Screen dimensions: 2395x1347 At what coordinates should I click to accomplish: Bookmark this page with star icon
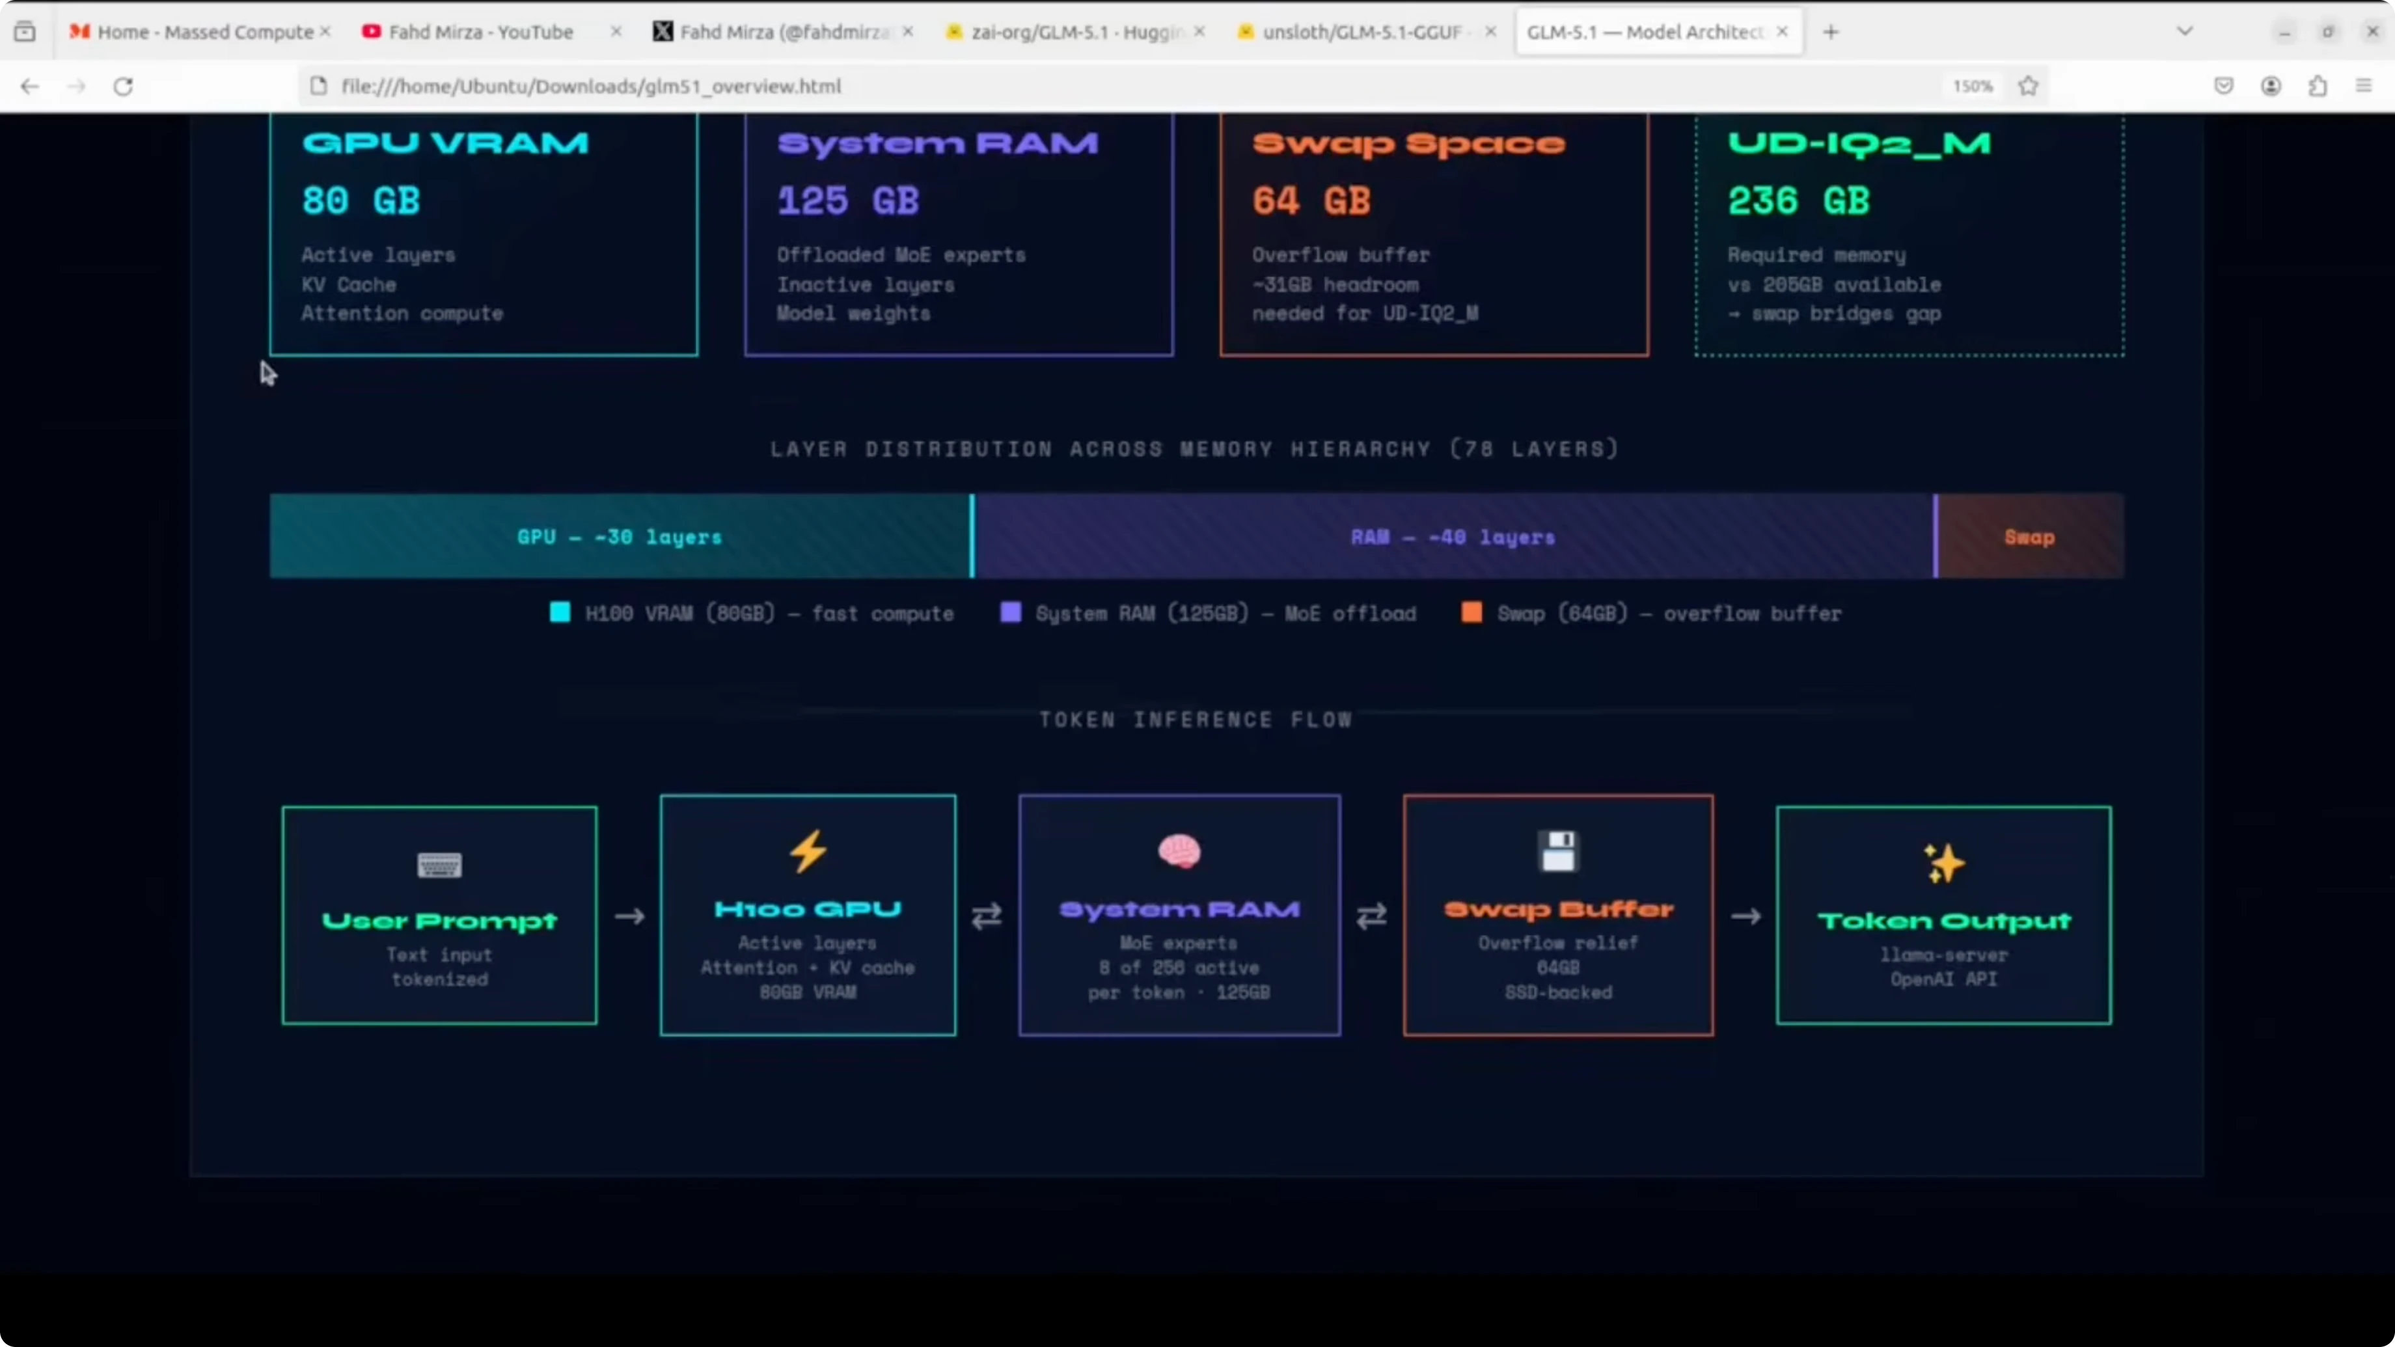click(2029, 87)
